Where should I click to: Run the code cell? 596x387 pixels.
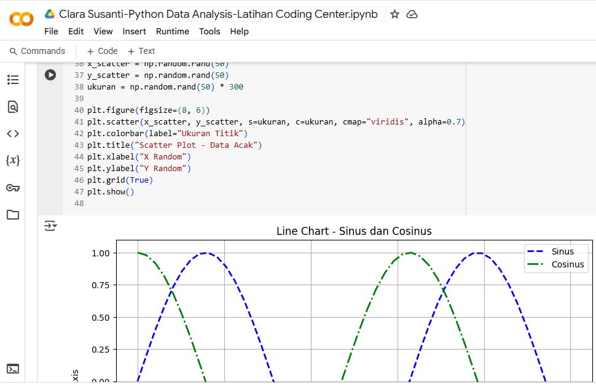click(50, 75)
